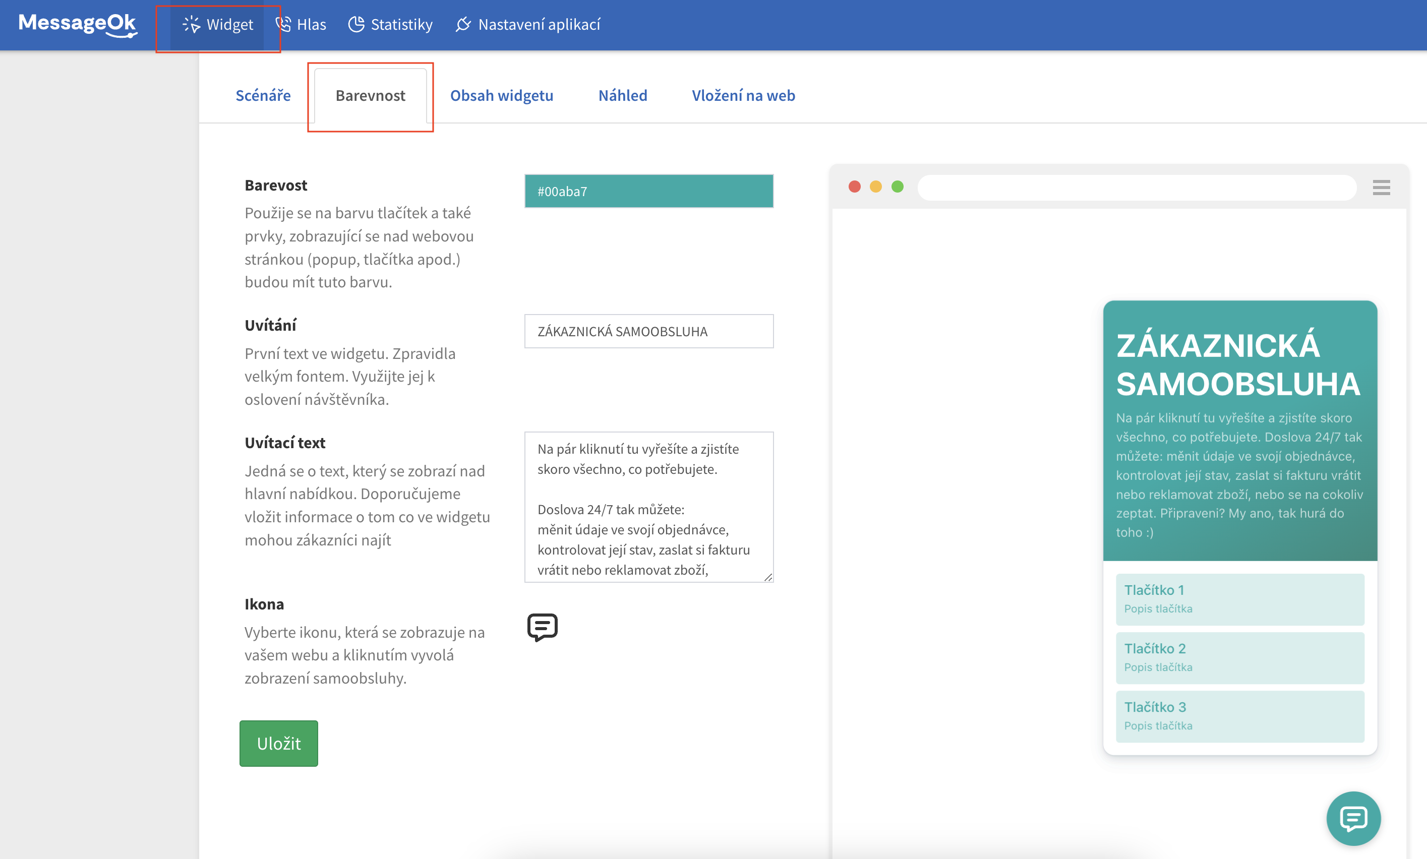This screenshot has width=1427, height=859.
Task: Click the Widget sparkle icon
Action: (191, 24)
